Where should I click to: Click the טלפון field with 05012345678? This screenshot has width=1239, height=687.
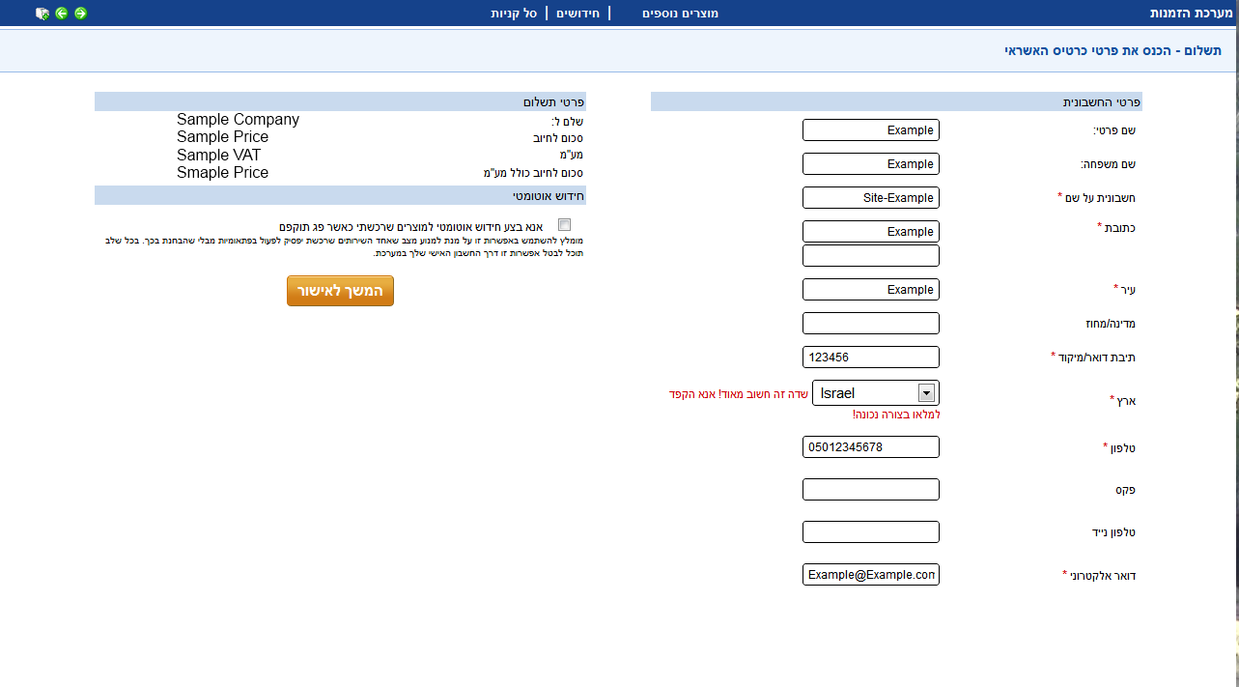(870, 447)
